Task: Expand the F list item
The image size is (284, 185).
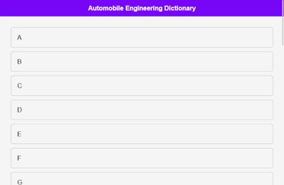Action: (x=142, y=158)
